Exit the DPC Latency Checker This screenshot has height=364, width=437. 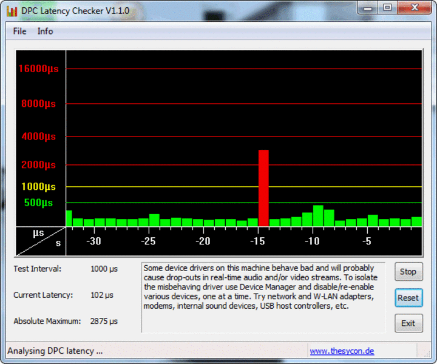(408, 323)
